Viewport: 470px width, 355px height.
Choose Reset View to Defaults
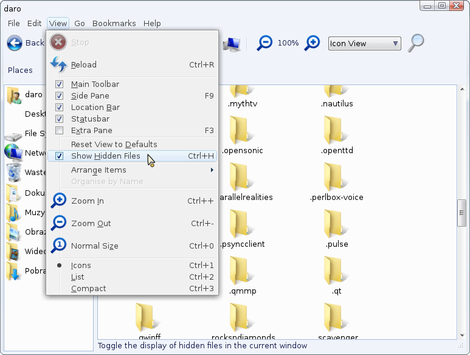[132, 145]
